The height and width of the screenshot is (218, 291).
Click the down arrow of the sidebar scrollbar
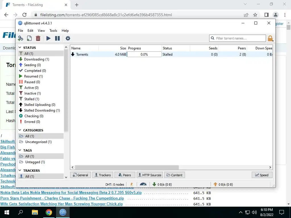[x=66, y=177]
